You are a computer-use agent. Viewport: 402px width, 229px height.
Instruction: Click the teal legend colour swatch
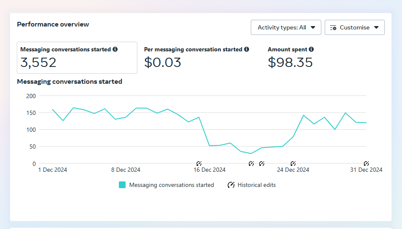click(x=122, y=185)
